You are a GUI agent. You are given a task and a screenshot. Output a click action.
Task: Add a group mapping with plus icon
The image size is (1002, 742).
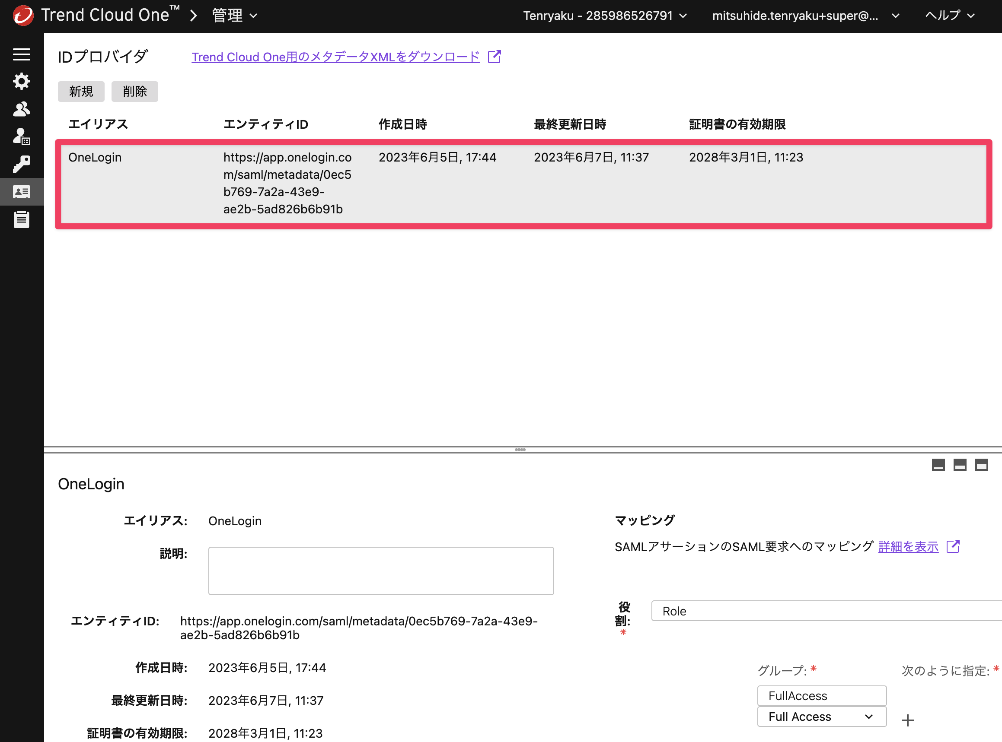coord(908,720)
